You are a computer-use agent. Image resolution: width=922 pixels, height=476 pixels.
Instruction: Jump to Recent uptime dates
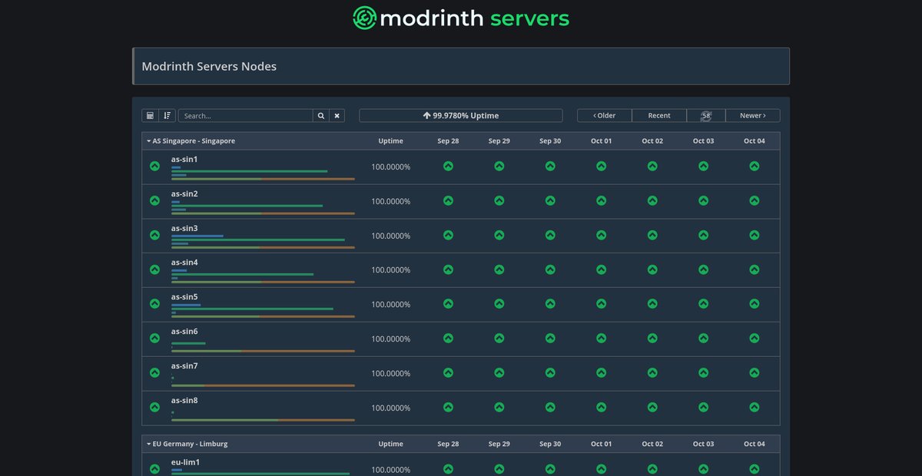(659, 115)
